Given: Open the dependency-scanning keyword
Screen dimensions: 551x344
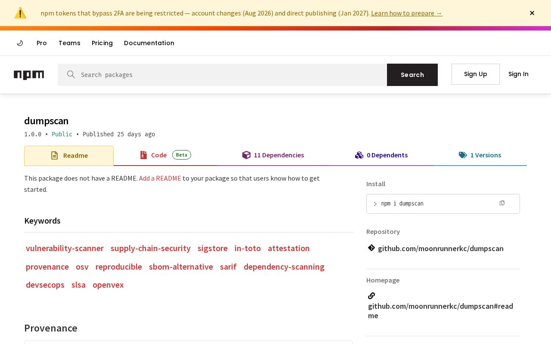Looking at the screenshot, I should (x=284, y=267).
